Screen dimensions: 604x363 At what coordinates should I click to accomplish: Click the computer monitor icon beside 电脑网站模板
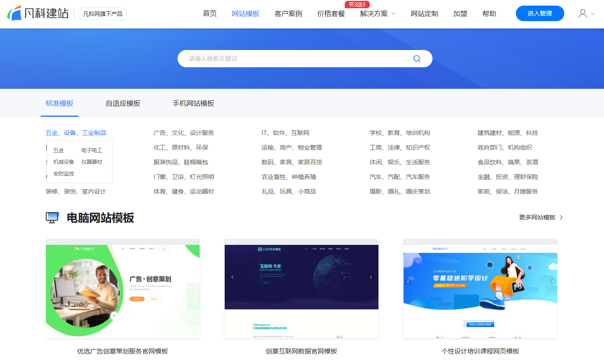tap(52, 218)
